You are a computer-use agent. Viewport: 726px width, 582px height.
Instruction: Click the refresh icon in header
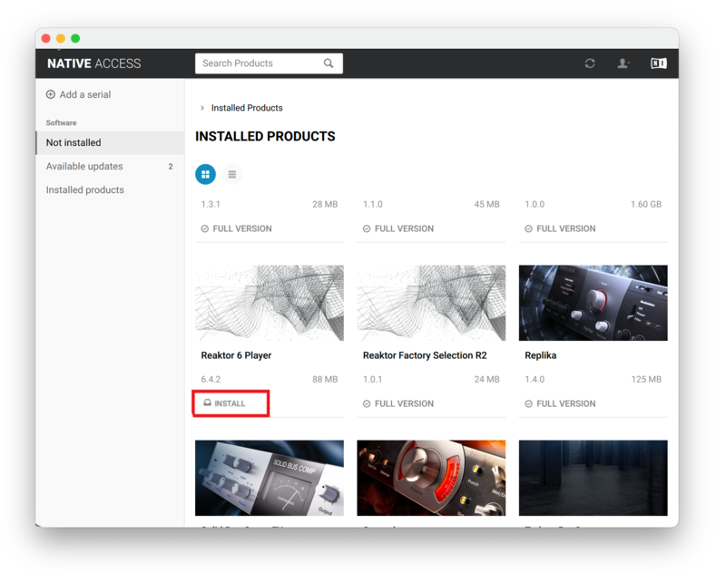590,63
